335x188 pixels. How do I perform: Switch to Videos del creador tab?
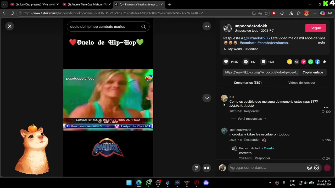[302, 83]
